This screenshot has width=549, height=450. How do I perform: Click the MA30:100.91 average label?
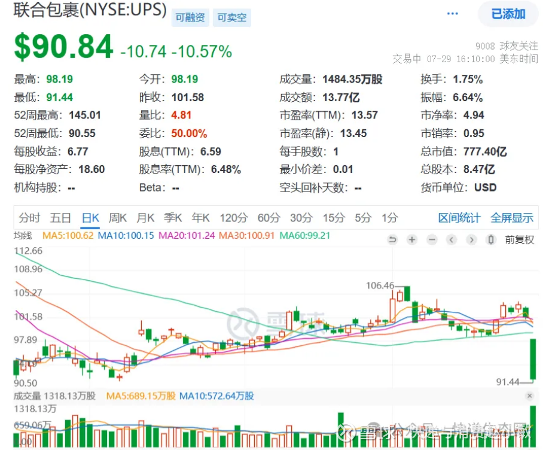[246, 236]
